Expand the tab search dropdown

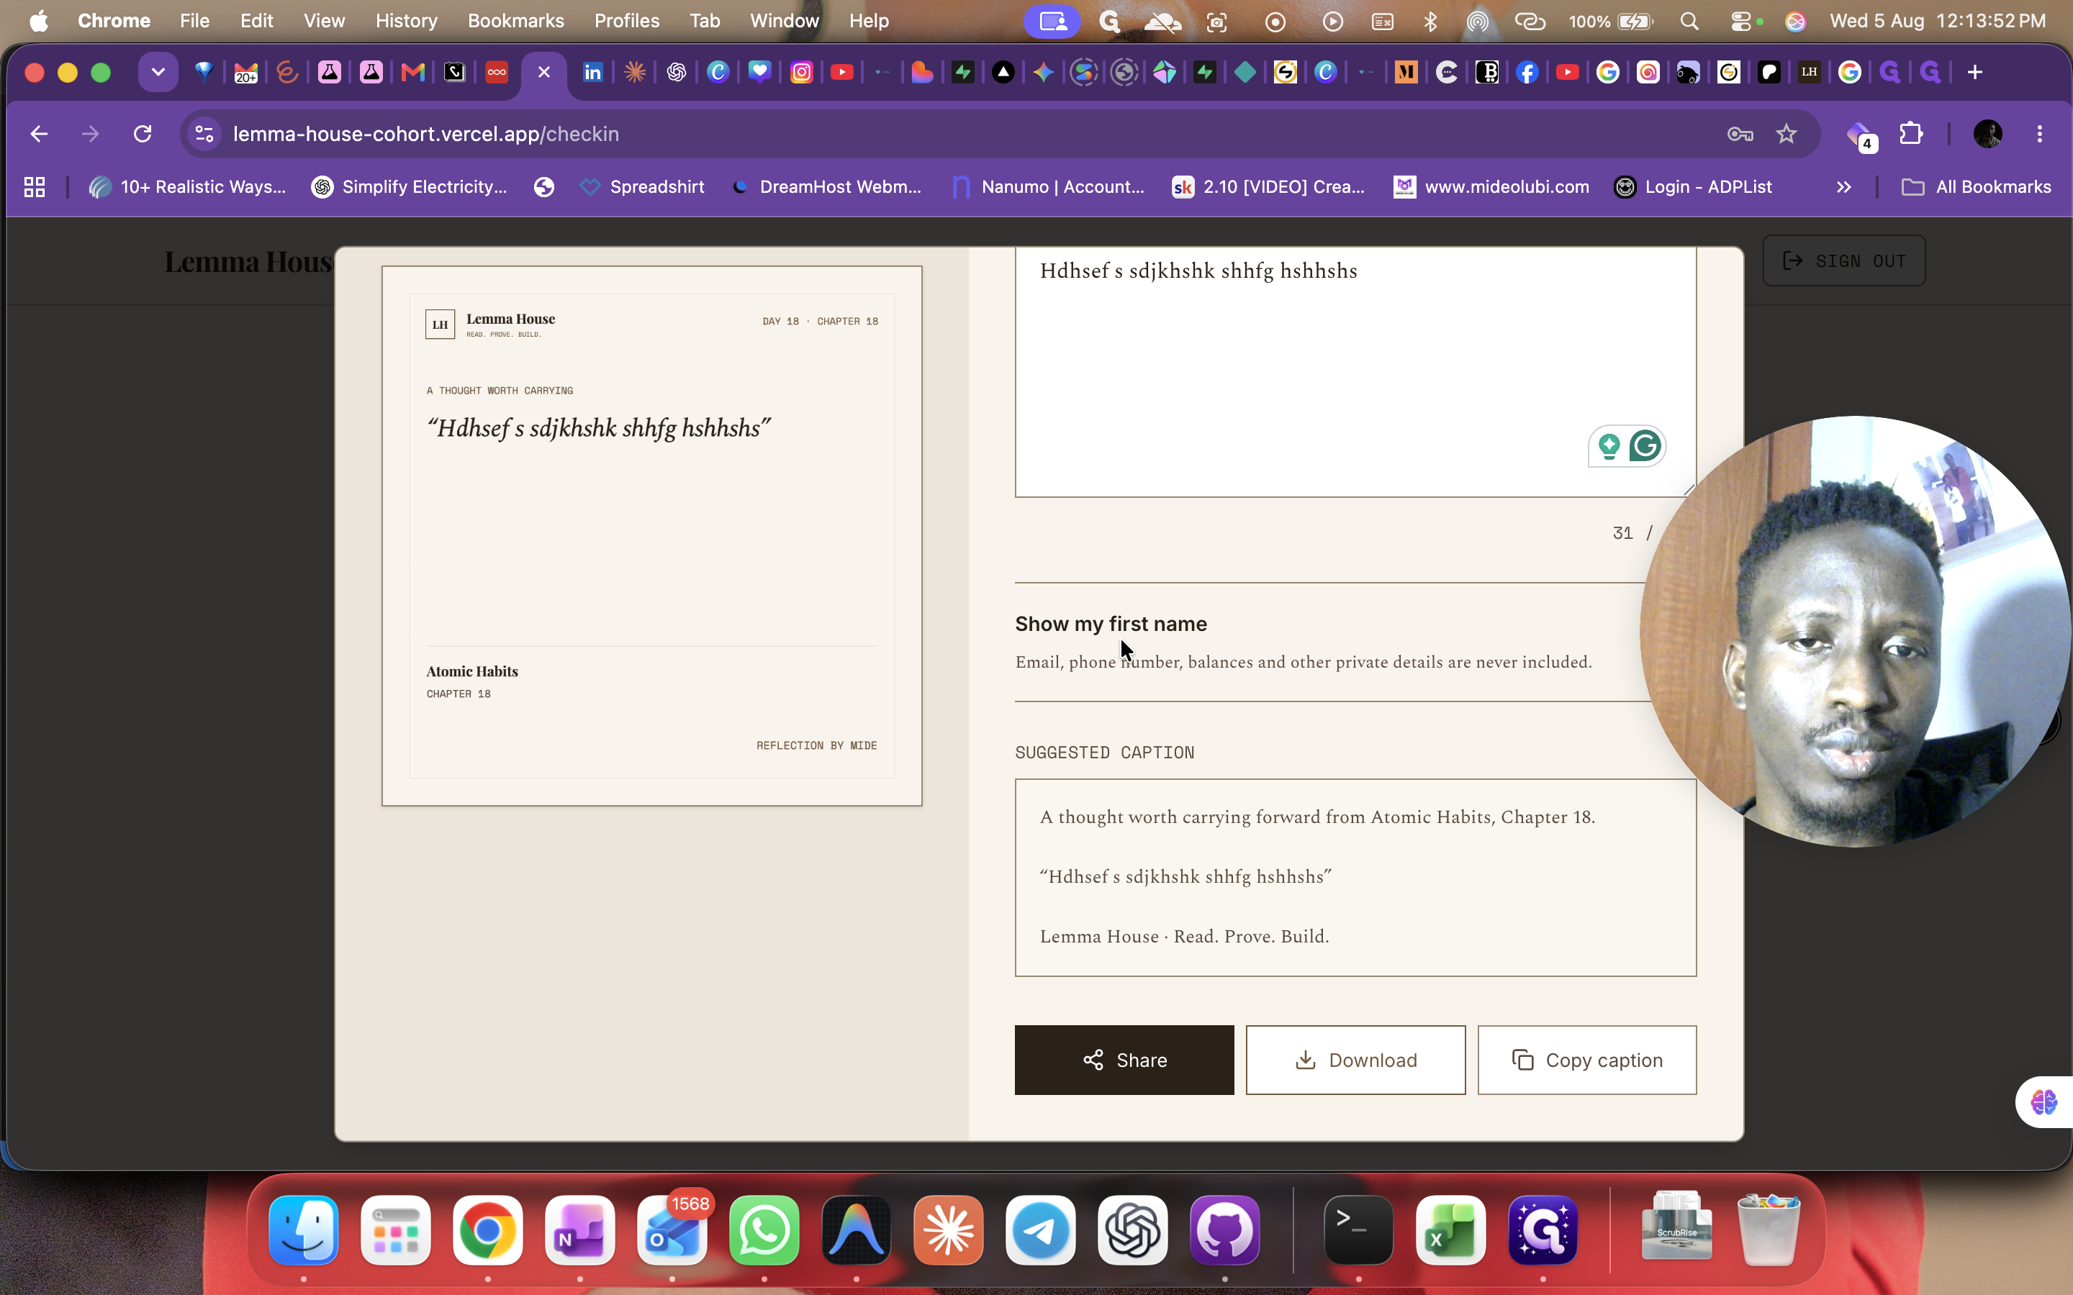(158, 72)
